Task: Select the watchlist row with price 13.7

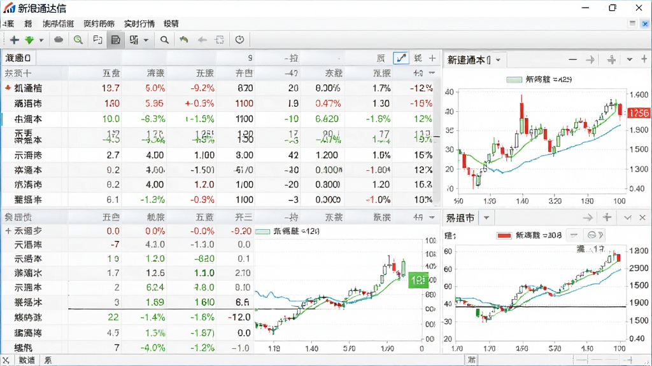Action: tap(219, 88)
